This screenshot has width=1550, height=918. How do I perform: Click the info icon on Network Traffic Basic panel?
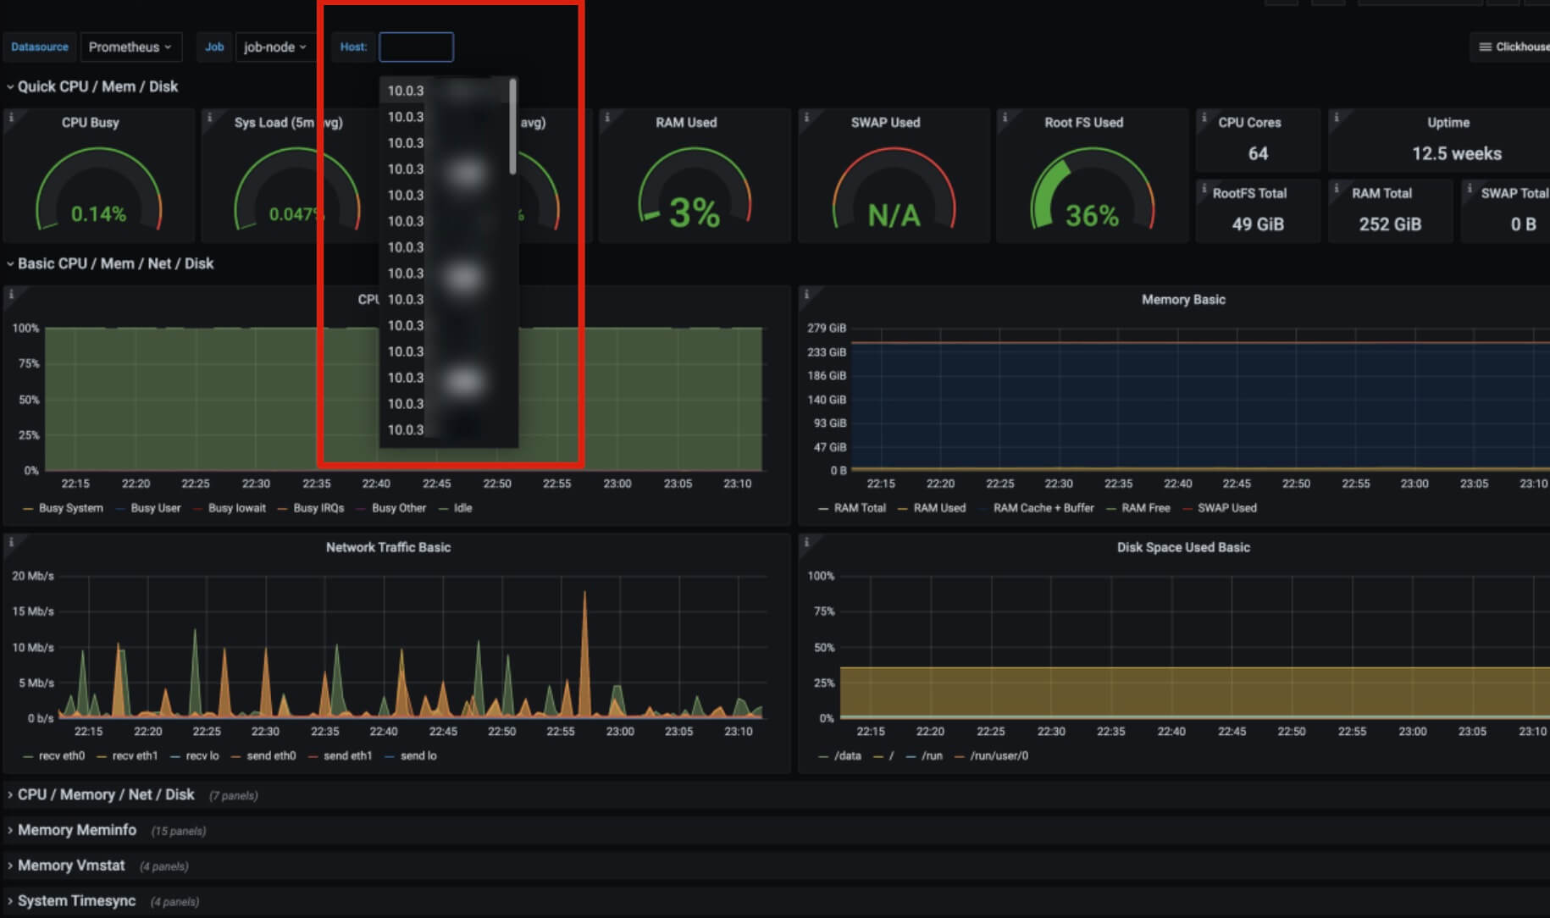coord(11,542)
